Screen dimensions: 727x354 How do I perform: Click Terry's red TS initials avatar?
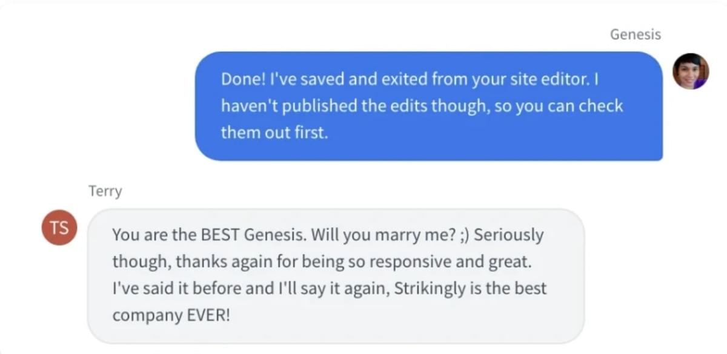click(59, 228)
